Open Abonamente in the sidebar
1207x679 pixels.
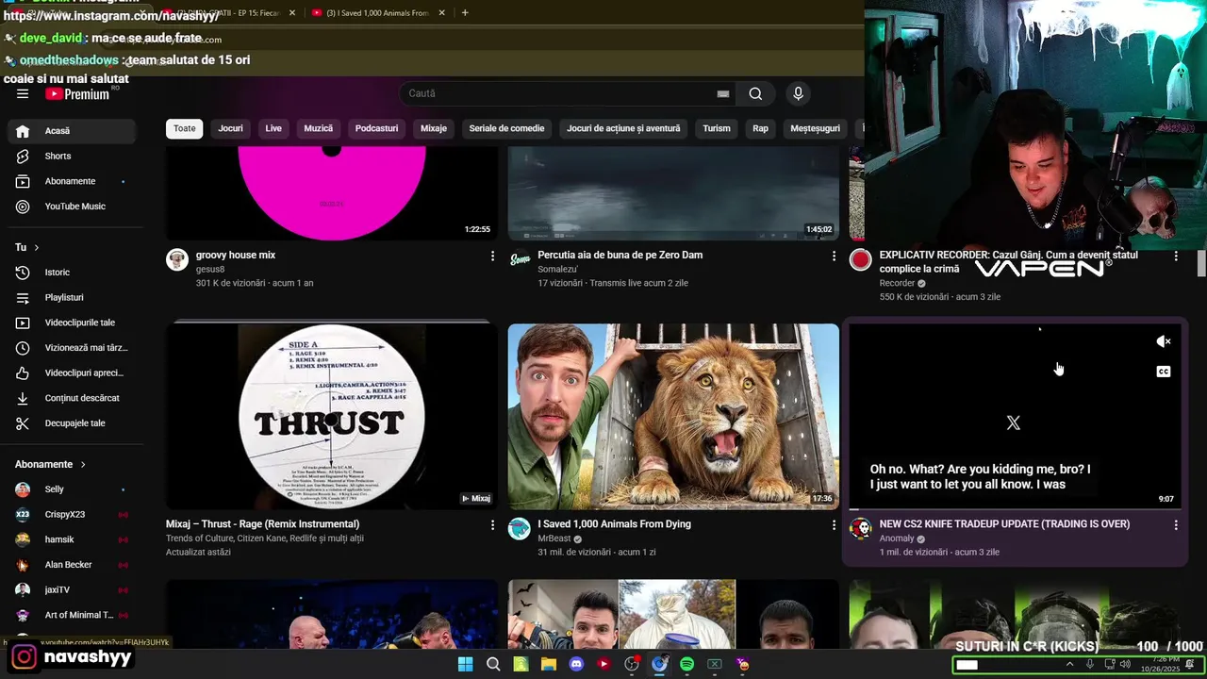tap(72, 181)
